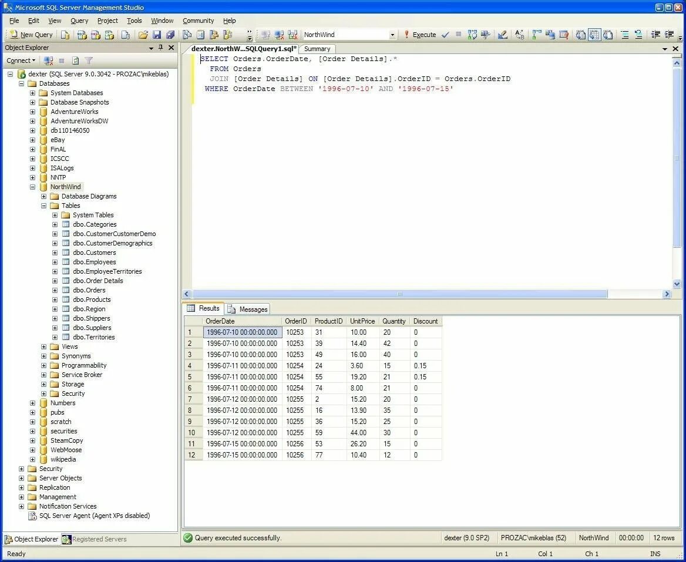Click the SQL Server Mobile Query icon
The width and height of the screenshot is (686, 562).
[x=126, y=35]
